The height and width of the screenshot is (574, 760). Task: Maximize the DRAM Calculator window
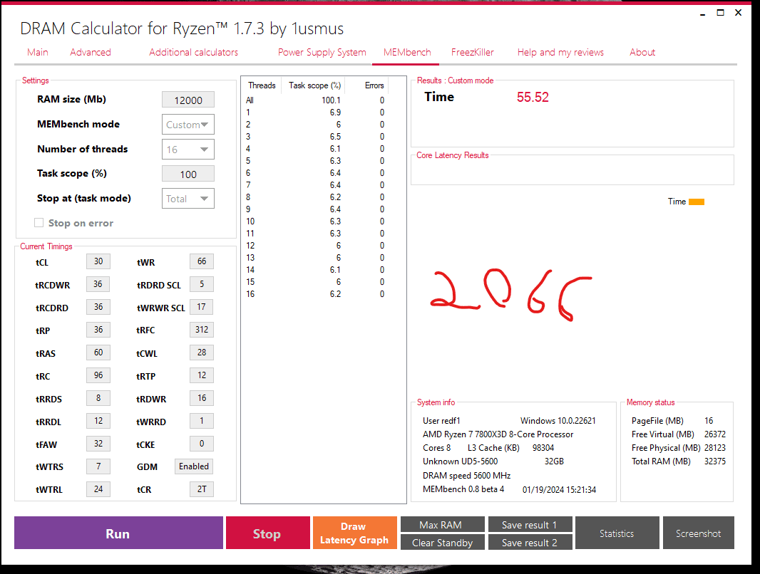click(721, 13)
